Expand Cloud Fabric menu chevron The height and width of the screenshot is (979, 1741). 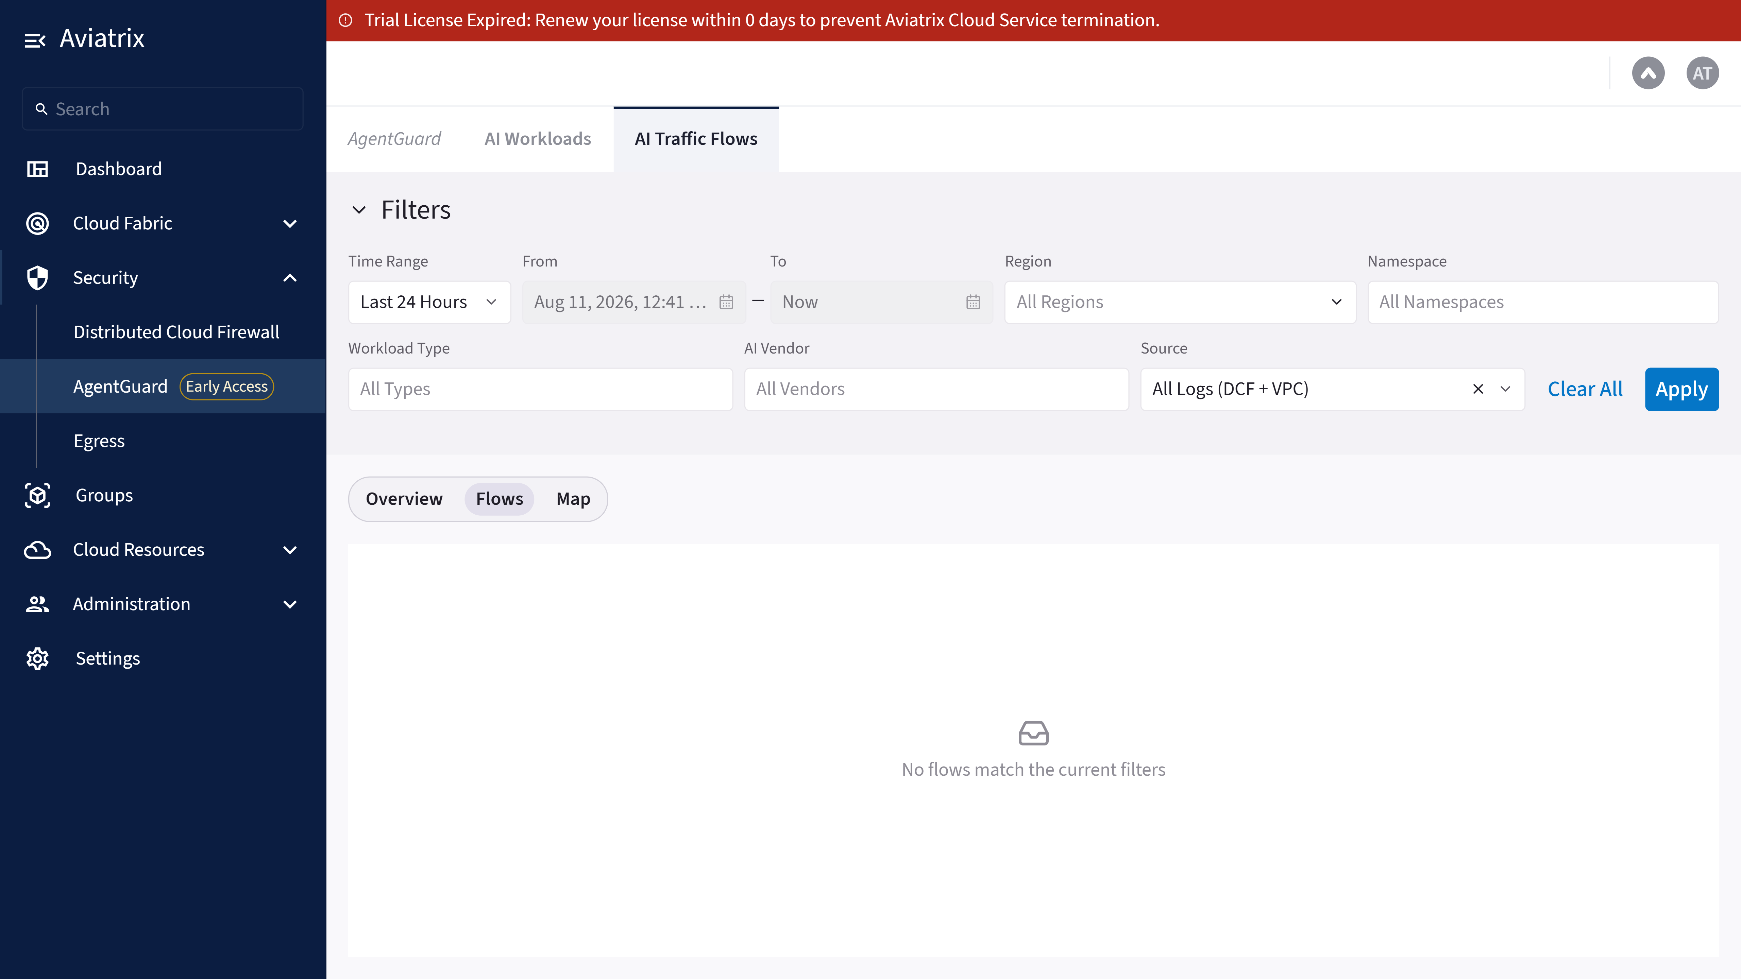[290, 224]
